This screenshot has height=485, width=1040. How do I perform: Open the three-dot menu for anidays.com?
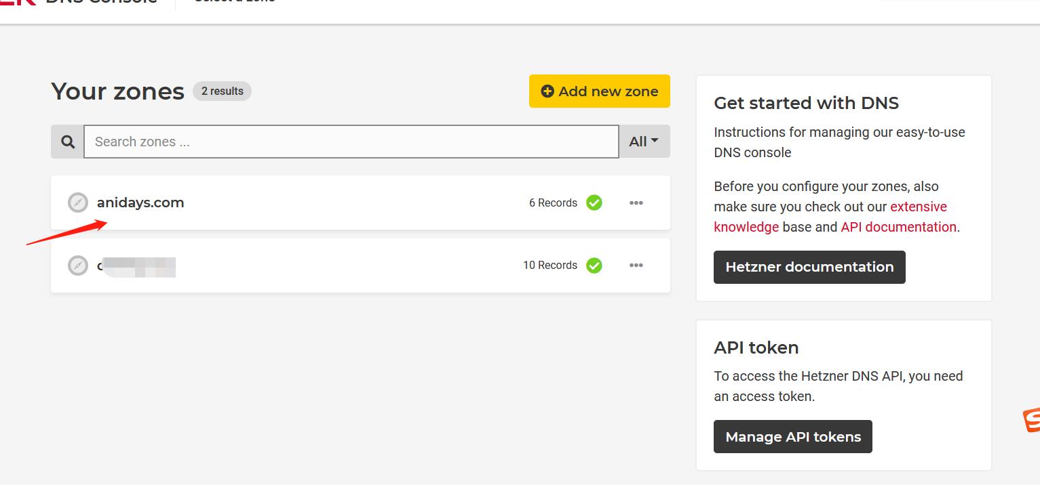point(636,203)
